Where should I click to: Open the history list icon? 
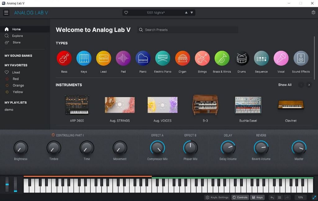279,197
